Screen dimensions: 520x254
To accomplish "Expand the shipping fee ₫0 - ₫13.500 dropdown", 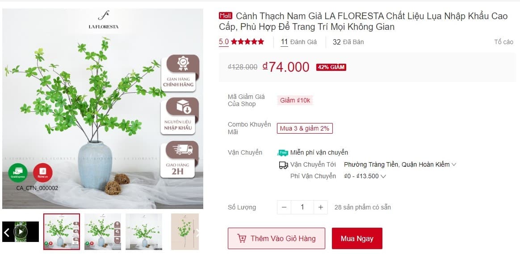I will tap(365, 176).
